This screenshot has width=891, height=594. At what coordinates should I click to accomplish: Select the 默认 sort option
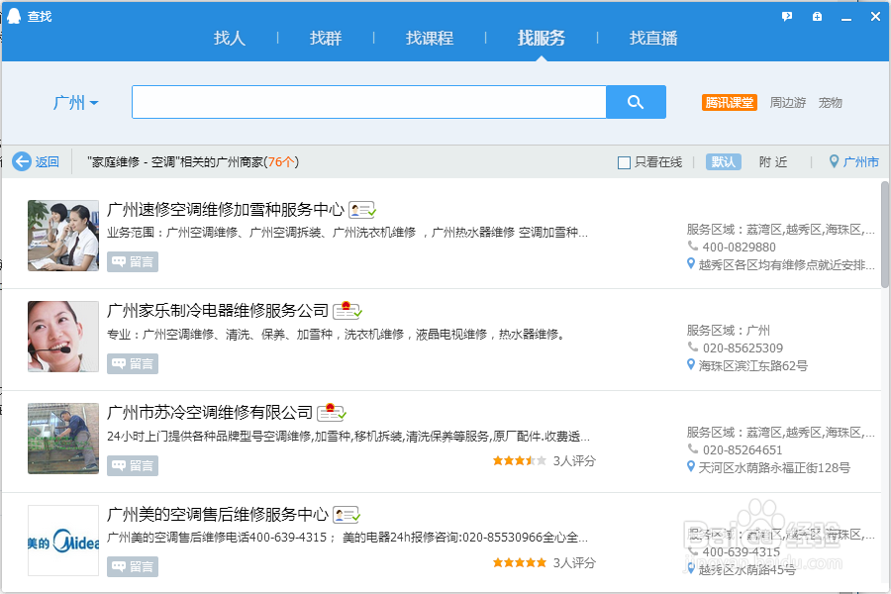click(724, 162)
